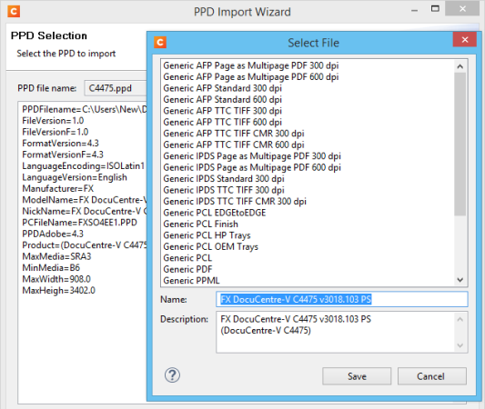Click the FileVersion=1.0 line
Viewport: 485px width, 409px height.
click(x=53, y=121)
